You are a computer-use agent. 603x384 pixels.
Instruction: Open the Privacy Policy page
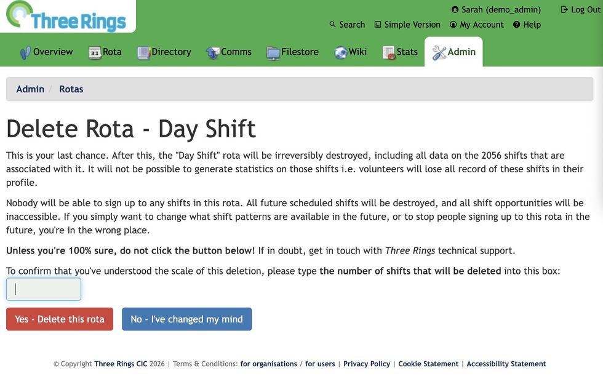tap(367, 364)
